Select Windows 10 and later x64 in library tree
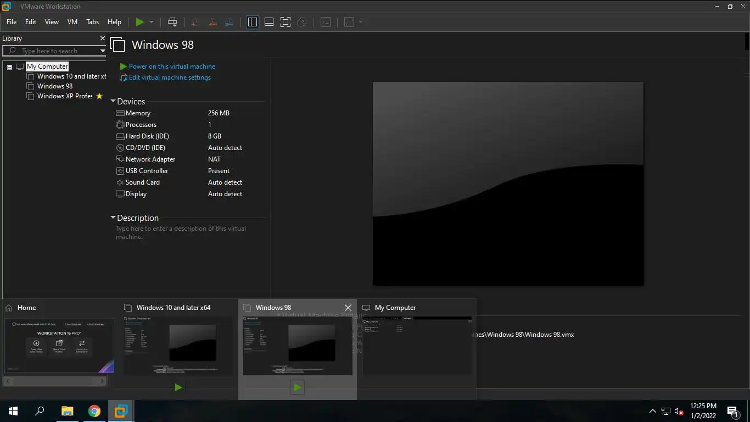The height and width of the screenshot is (422, 750). 71,76
